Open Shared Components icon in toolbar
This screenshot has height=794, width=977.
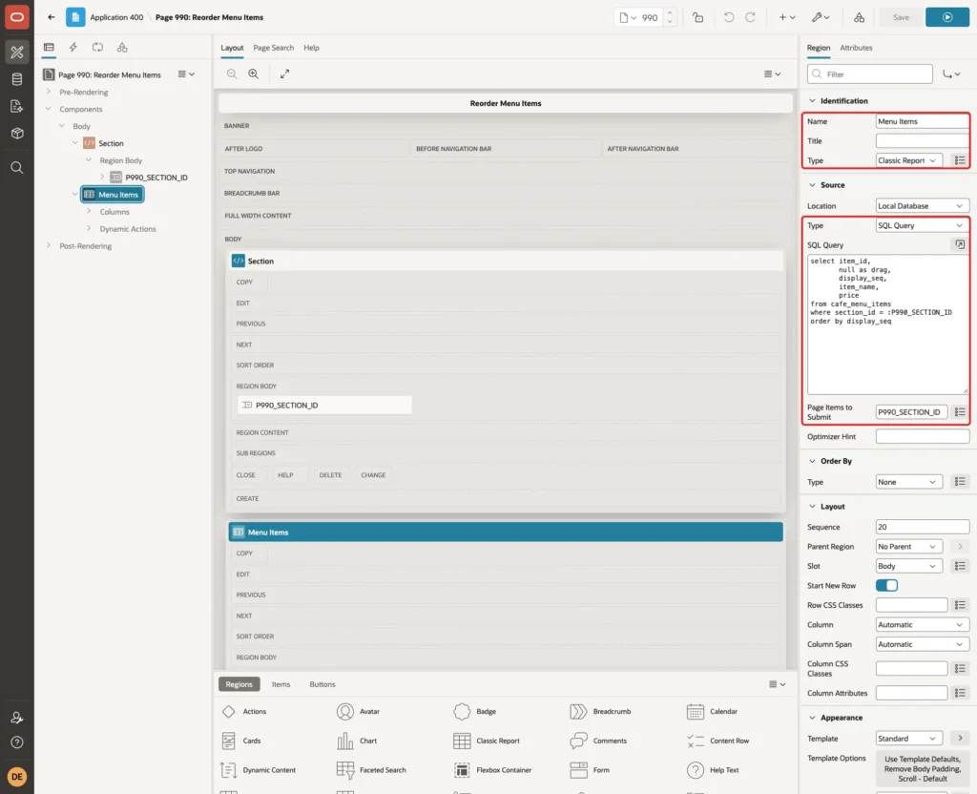click(x=860, y=17)
